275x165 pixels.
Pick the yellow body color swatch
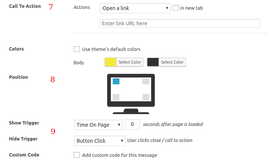click(111, 62)
